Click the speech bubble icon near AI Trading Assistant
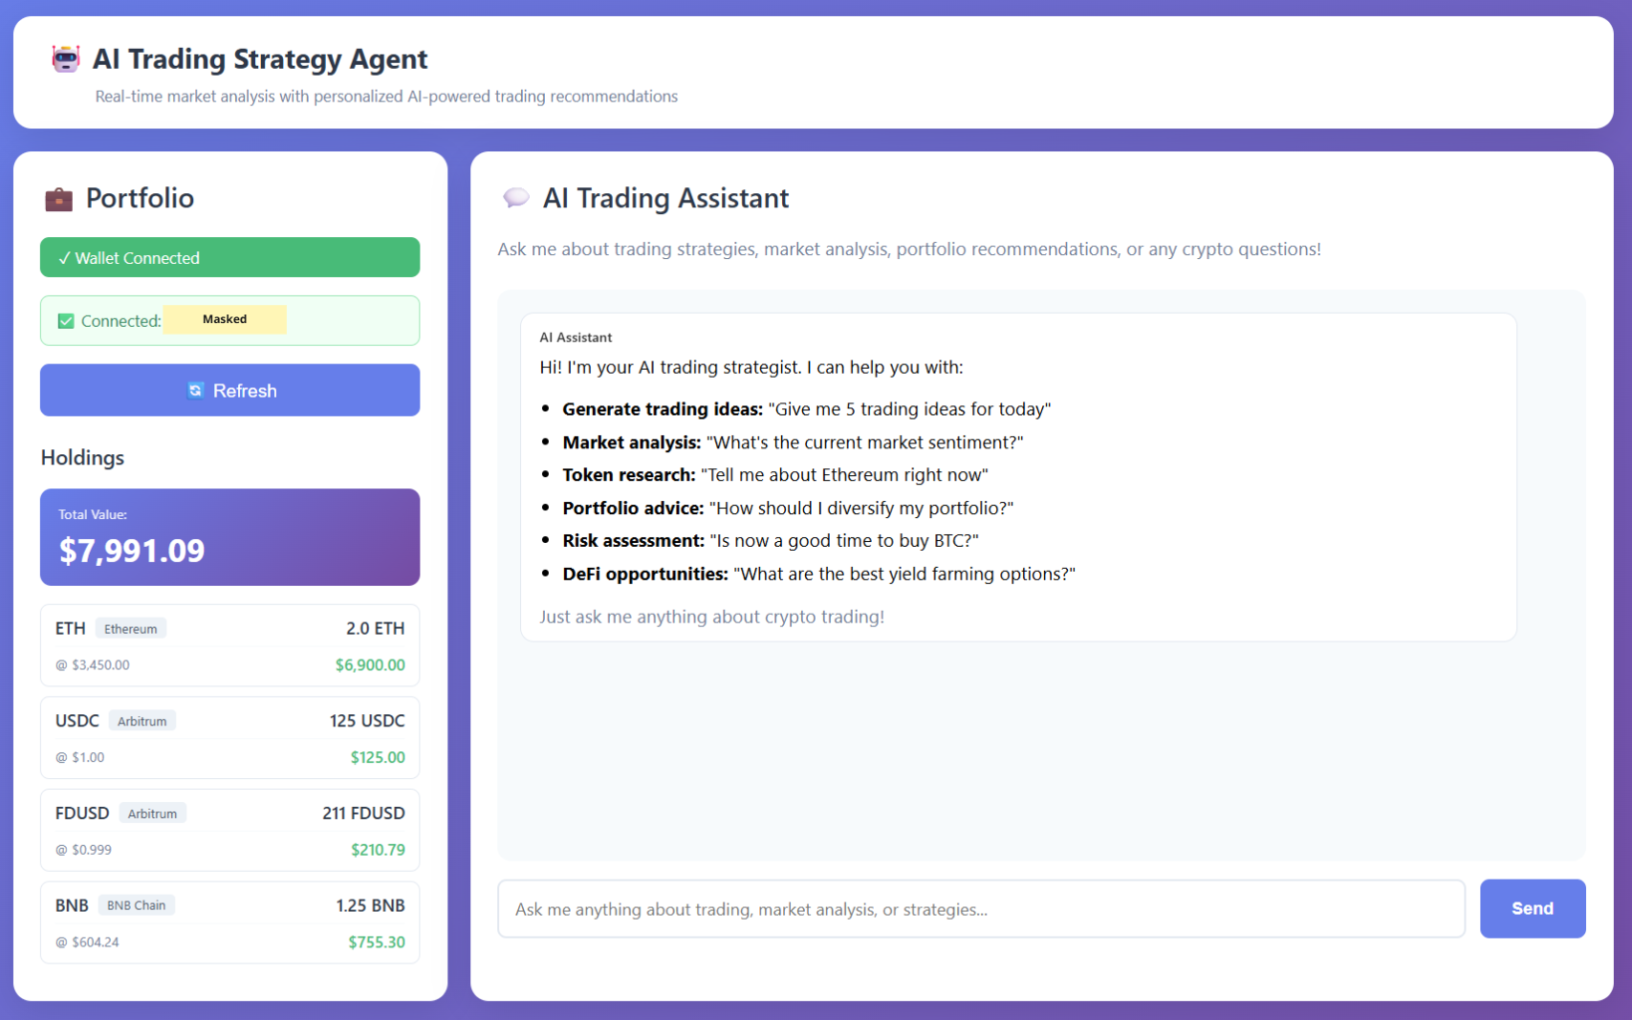The height and width of the screenshot is (1020, 1632). pos(516,198)
